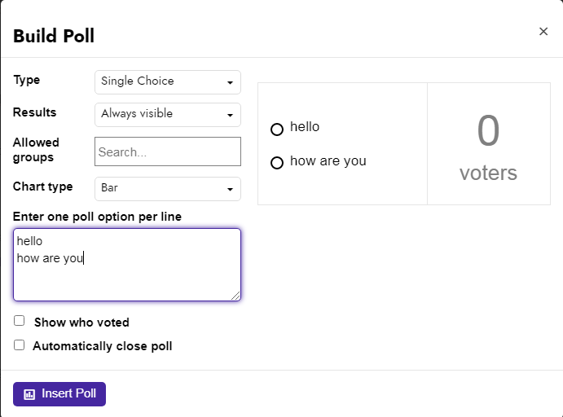
Task: Click the Build Poll heading
Action: [x=54, y=36]
